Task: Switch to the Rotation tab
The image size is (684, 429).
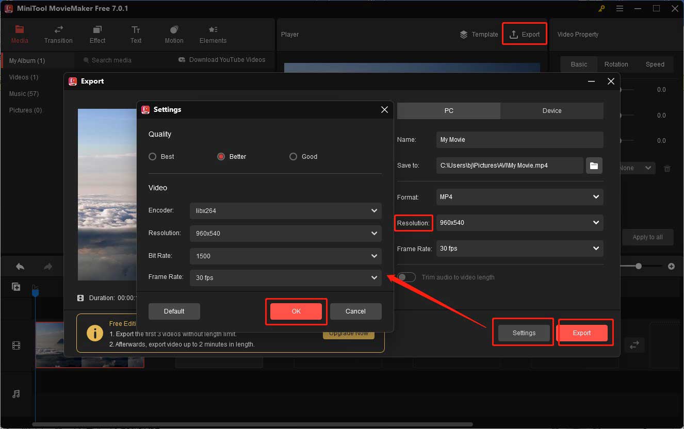Action: 616,64
